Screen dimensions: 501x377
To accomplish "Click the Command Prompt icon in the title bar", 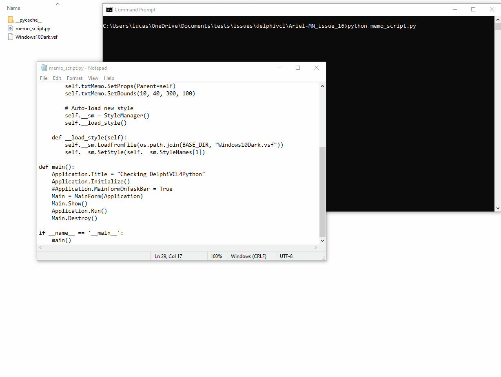I will [109, 9].
